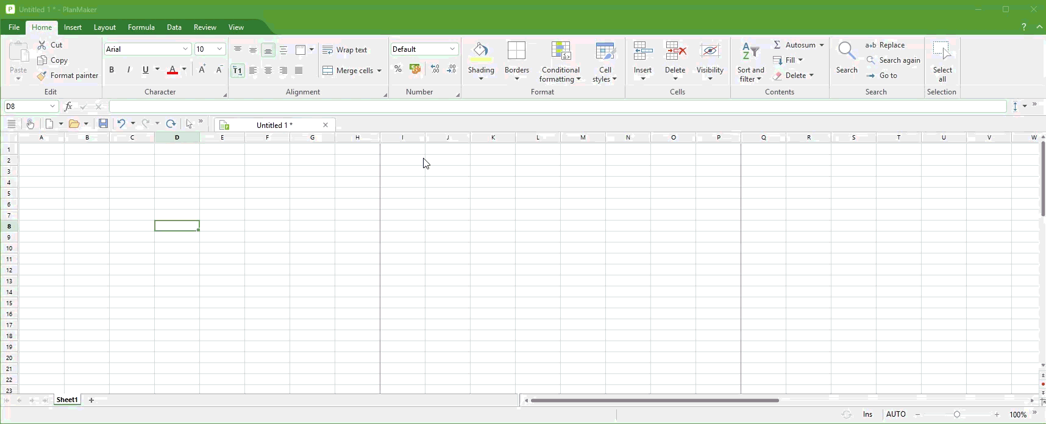Click the currency format icon
Viewport: 1046px width, 424px height.
pos(416,69)
